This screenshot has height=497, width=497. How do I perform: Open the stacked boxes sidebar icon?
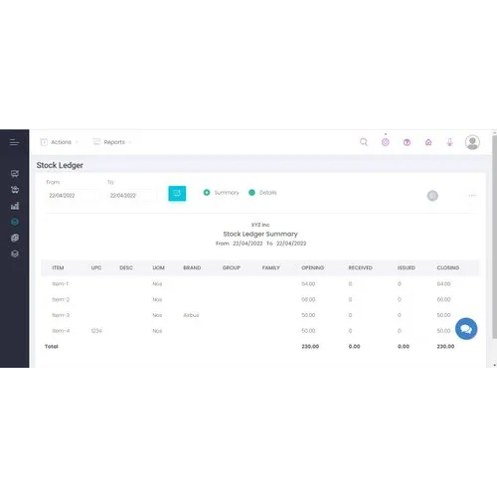tap(15, 238)
